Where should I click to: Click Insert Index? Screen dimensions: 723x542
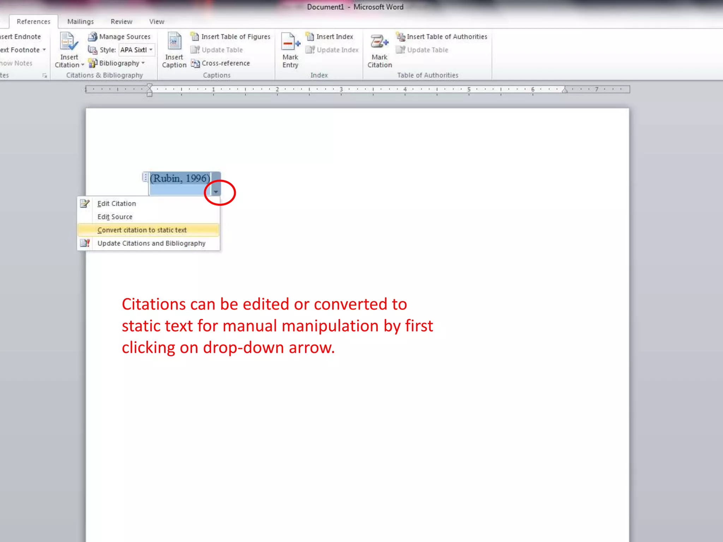pyautogui.click(x=329, y=37)
